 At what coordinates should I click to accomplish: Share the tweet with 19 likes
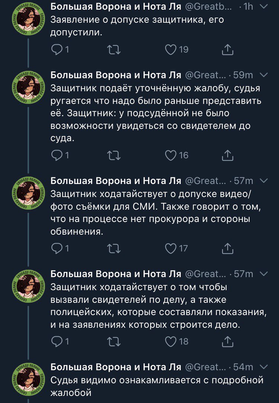pos(227,50)
